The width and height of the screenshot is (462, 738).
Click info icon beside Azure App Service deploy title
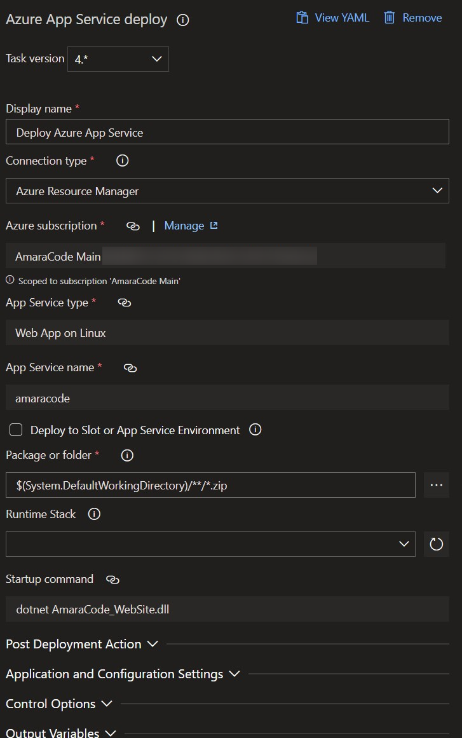coord(182,20)
